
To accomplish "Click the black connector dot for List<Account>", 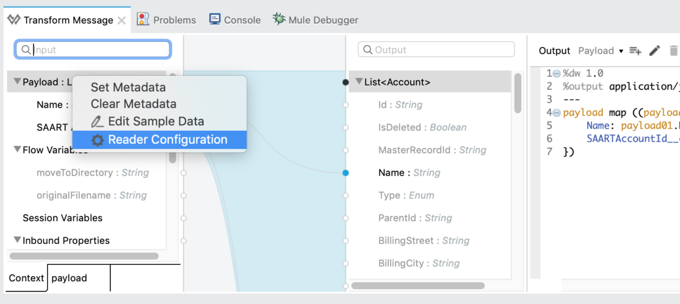I will (346, 82).
